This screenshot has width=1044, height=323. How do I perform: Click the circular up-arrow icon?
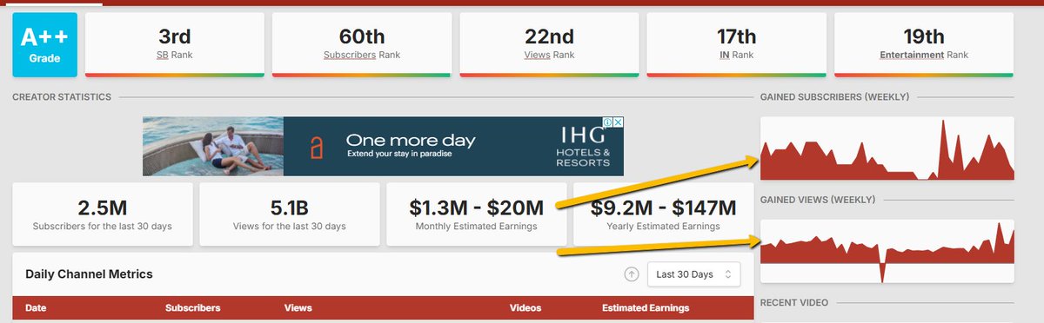click(x=632, y=274)
